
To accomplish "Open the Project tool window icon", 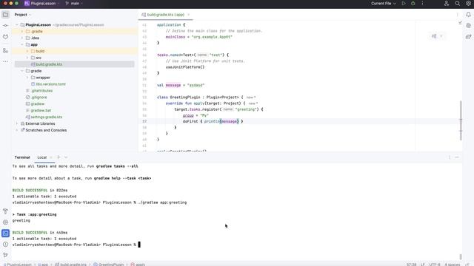I will tap(5, 15).
